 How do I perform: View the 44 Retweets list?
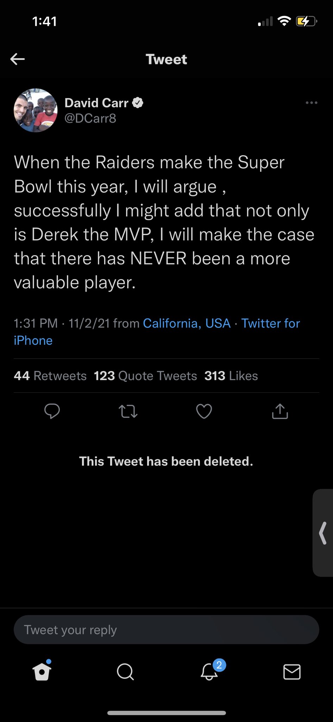coord(50,376)
